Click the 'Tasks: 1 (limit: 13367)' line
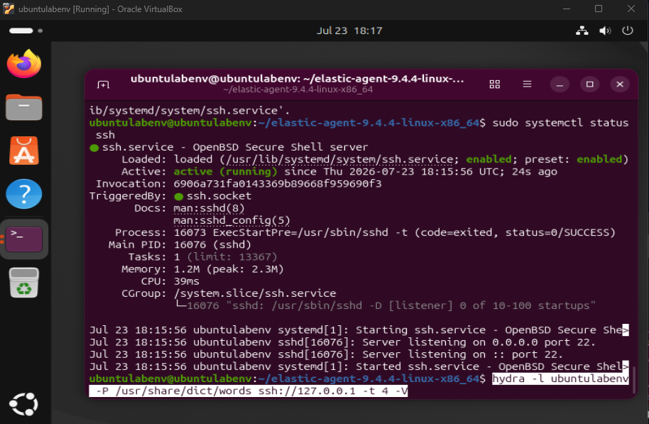Image resolution: width=649 pixels, height=424 pixels. pyautogui.click(x=202, y=256)
